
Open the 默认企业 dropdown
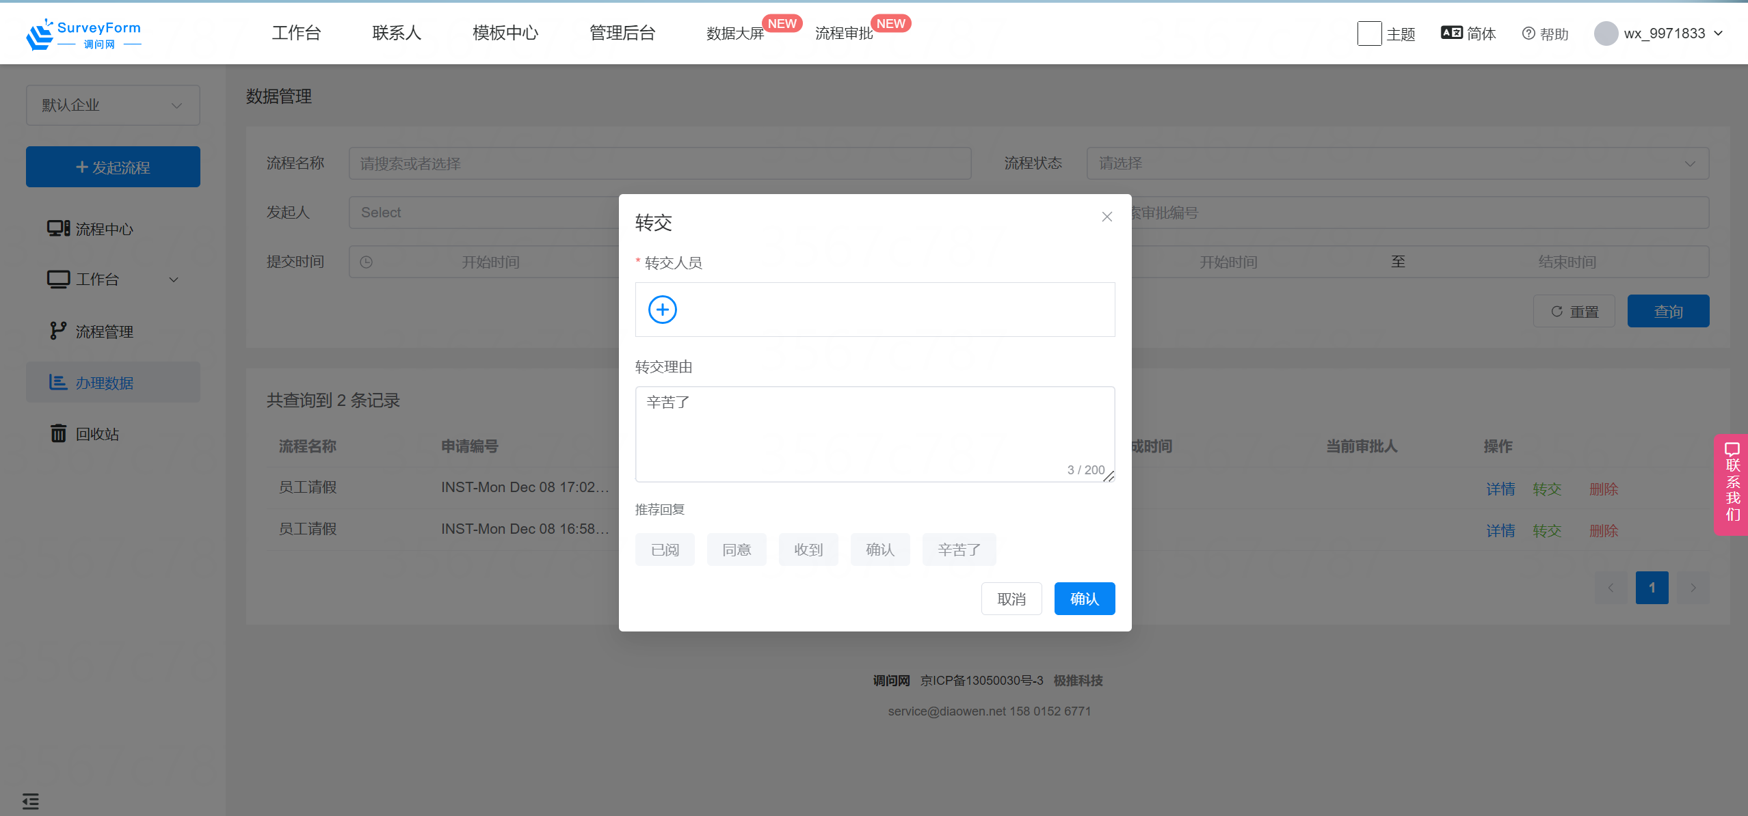pos(113,105)
